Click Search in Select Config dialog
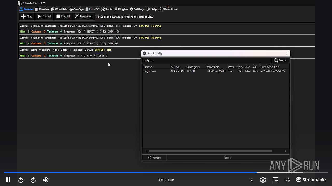Viewport: 332px width, 186px height. (280, 60)
